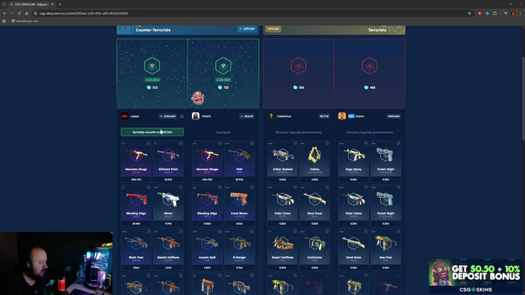Open the browser home page
Screen dimensions: 525x295
pos(27,13)
